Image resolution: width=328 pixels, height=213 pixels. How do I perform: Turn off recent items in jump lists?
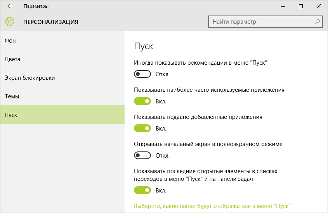point(142,190)
